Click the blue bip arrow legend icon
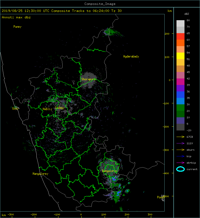This screenshot has width=200, height=218. [x=180, y=156]
